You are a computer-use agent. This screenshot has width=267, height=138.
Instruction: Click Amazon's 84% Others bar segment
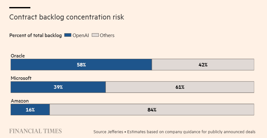[x=152, y=110]
